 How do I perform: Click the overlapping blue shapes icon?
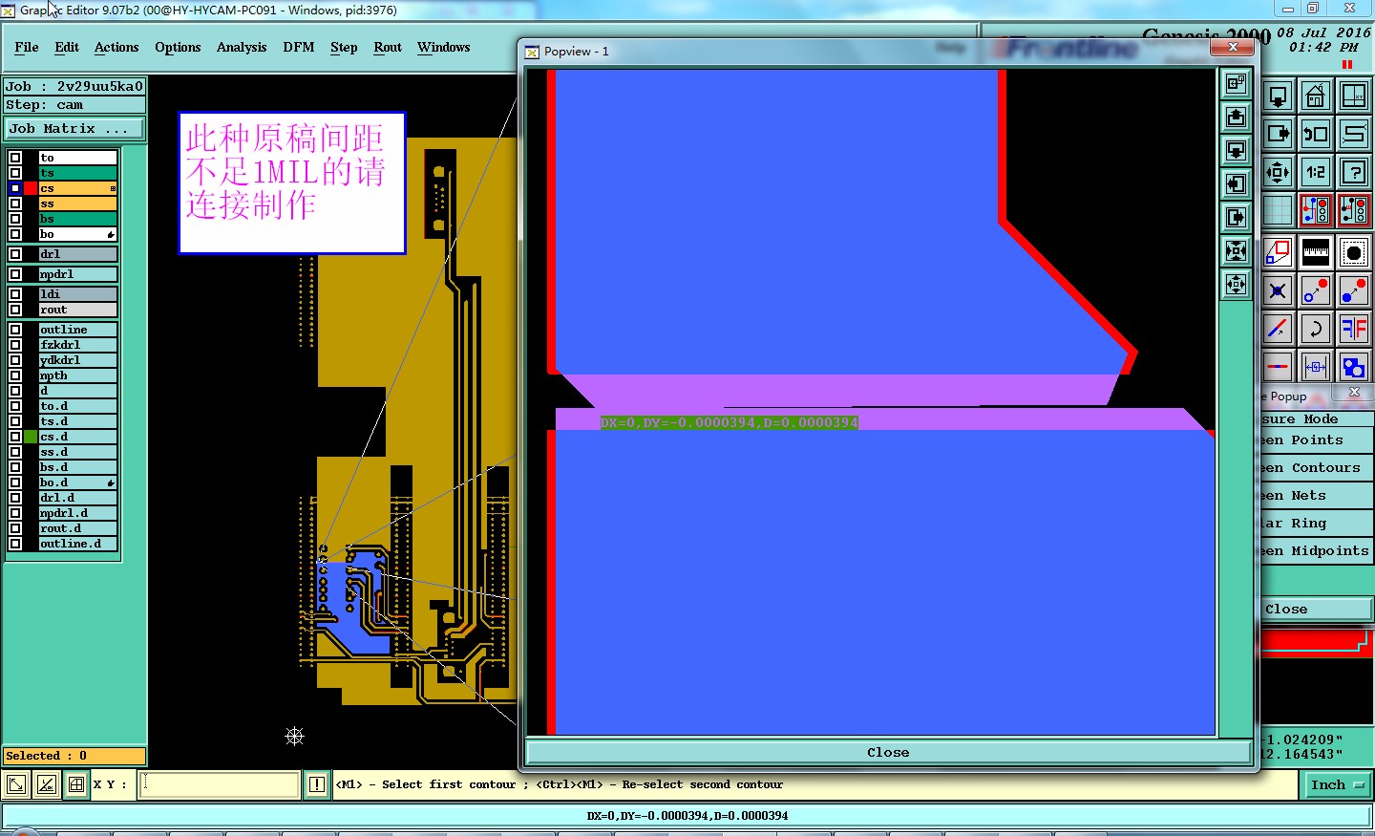(x=1354, y=367)
